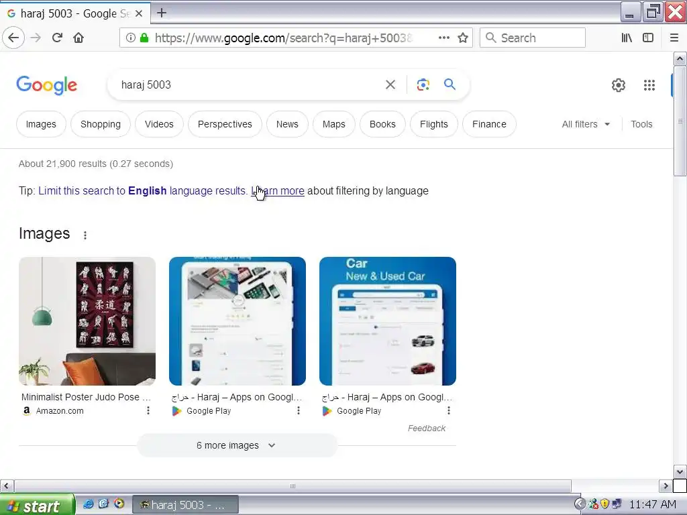Screen dimensions: 687x515
Task: Focus the Firefox Search box
Action: click(533, 38)
